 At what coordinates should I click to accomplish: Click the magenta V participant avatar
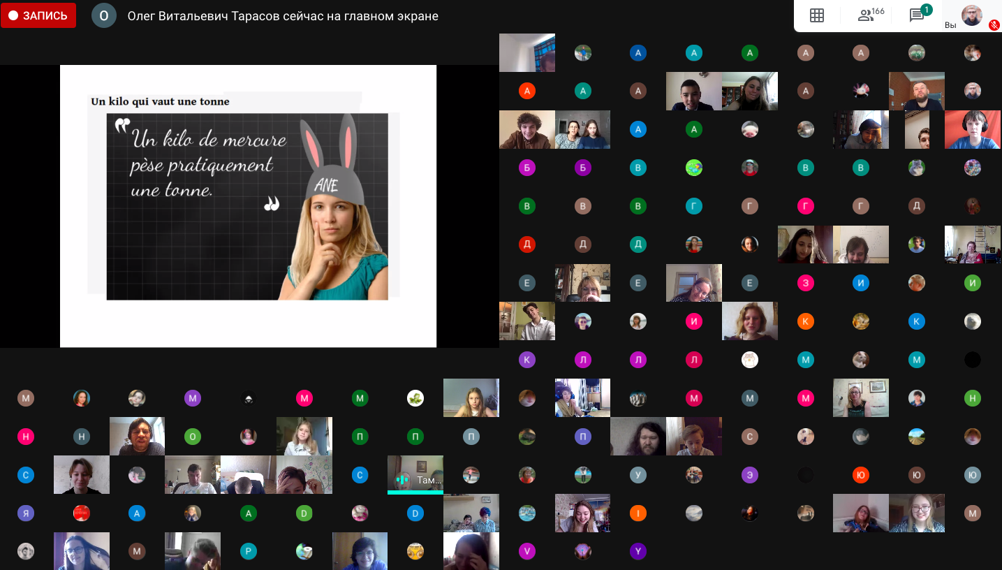527,551
